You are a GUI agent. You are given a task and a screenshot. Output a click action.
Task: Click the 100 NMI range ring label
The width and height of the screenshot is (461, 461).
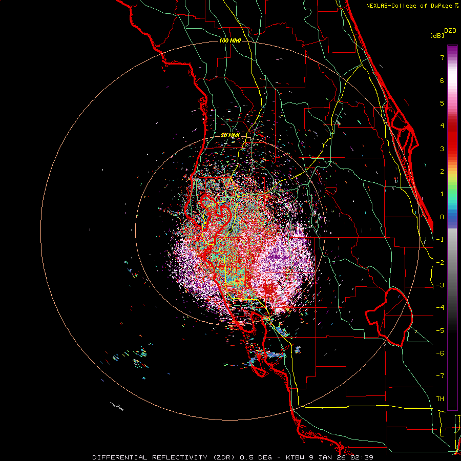pyautogui.click(x=230, y=40)
